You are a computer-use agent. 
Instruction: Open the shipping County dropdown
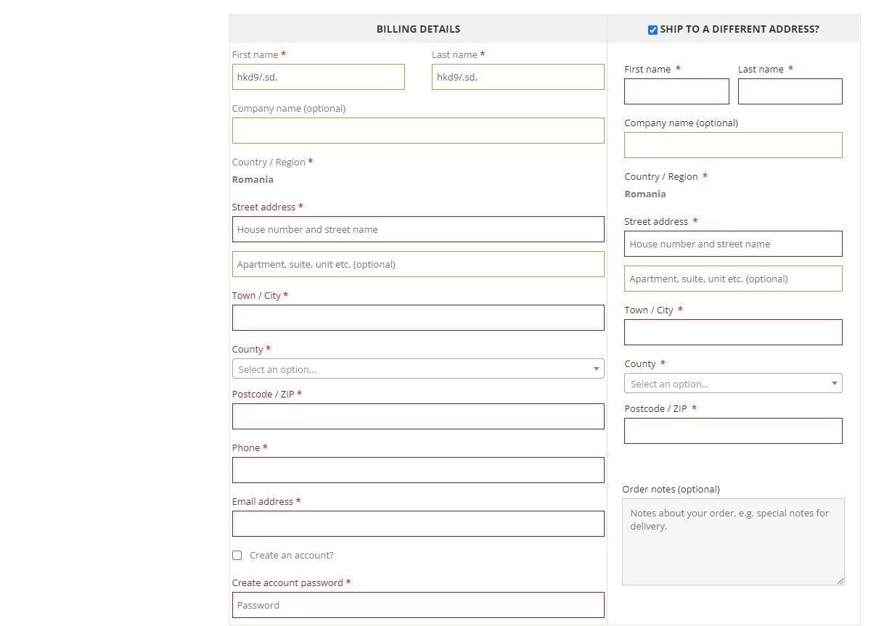coord(733,383)
